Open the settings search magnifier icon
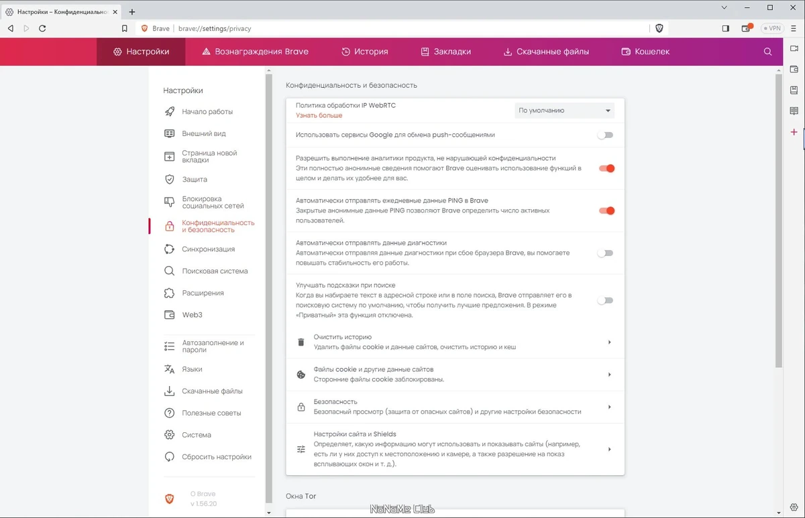Viewport: 805px width, 518px height. [768, 52]
